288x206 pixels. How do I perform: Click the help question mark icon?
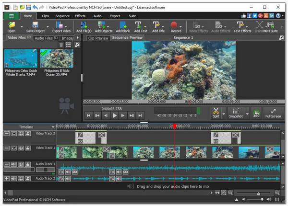pyautogui.click(x=278, y=16)
